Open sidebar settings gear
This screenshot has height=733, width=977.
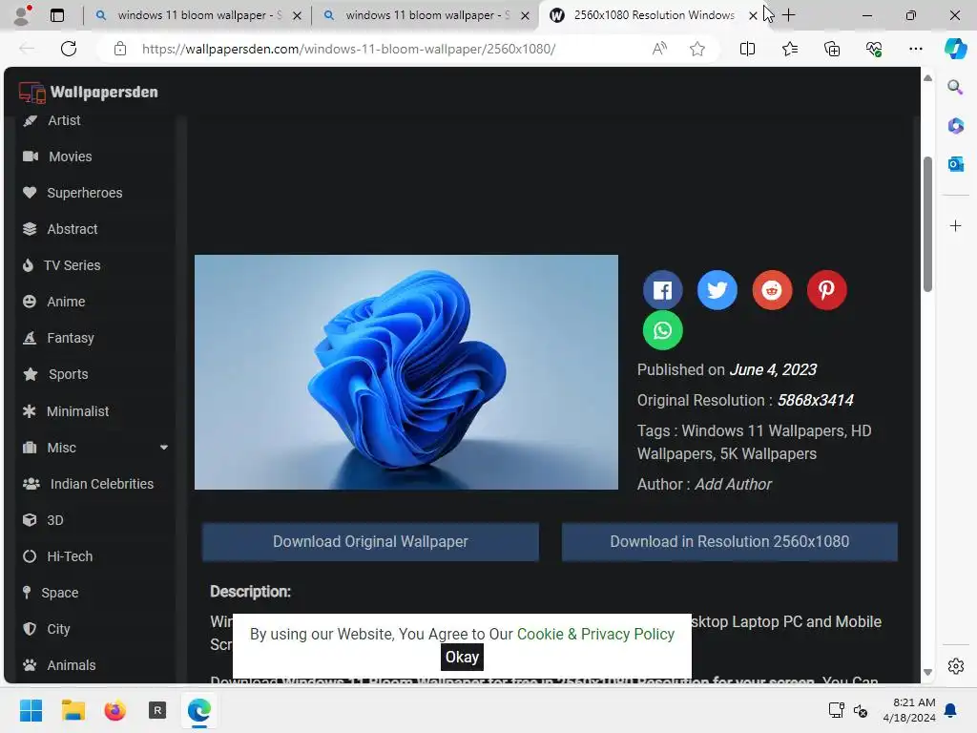tap(955, 666)
